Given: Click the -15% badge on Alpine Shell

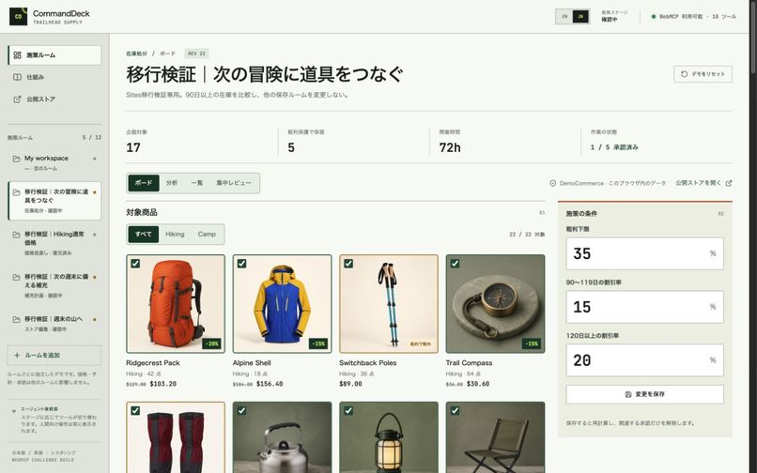Looking at the screenshot, I should 318,343.
